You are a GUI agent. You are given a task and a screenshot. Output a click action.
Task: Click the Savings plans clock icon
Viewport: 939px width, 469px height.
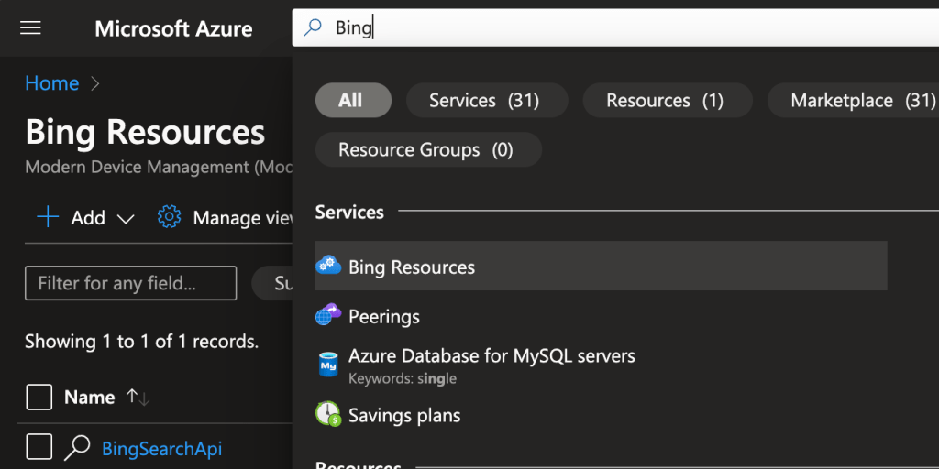coord(328,414)
